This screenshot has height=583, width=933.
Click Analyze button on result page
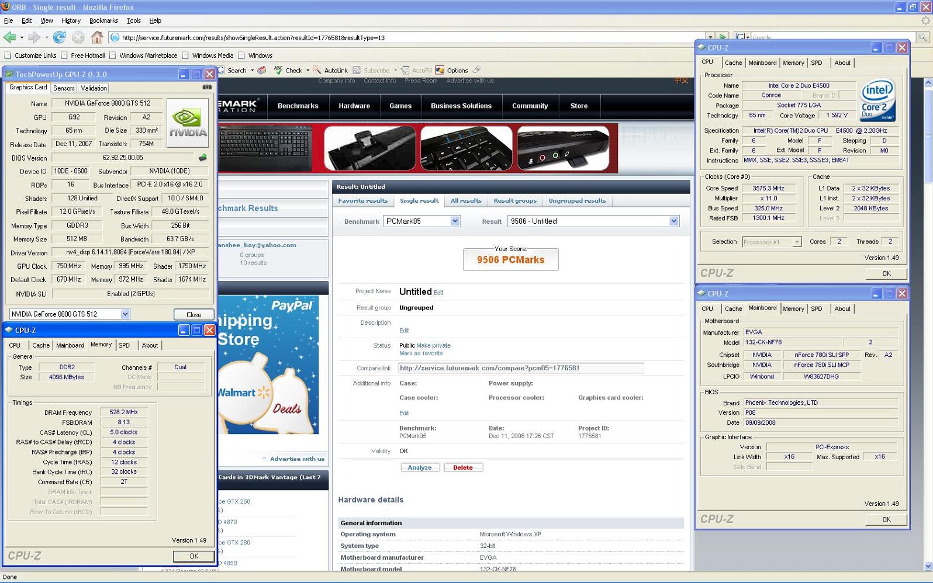(x=420, y=467)
